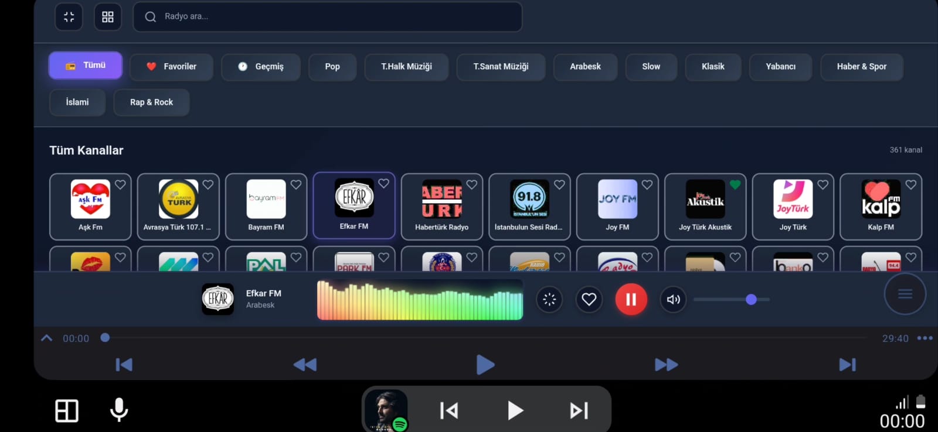Screen dimensions: 938x432
Task: Favorite Efkar FM card heart icon
Action: pos(384,183)
